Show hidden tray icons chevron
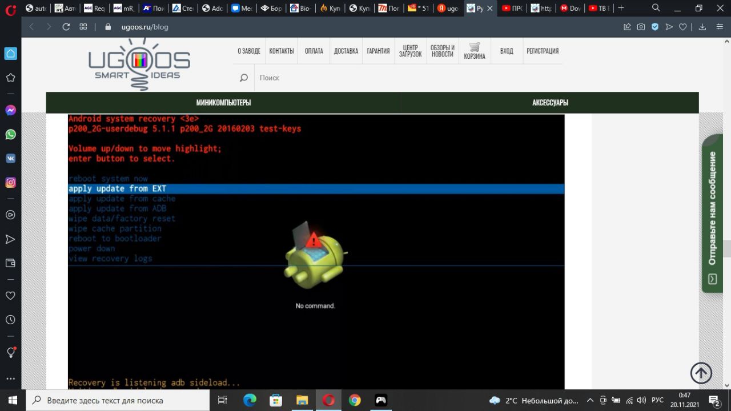The width and height of the screenshot is (731, 411). (590, 400)
